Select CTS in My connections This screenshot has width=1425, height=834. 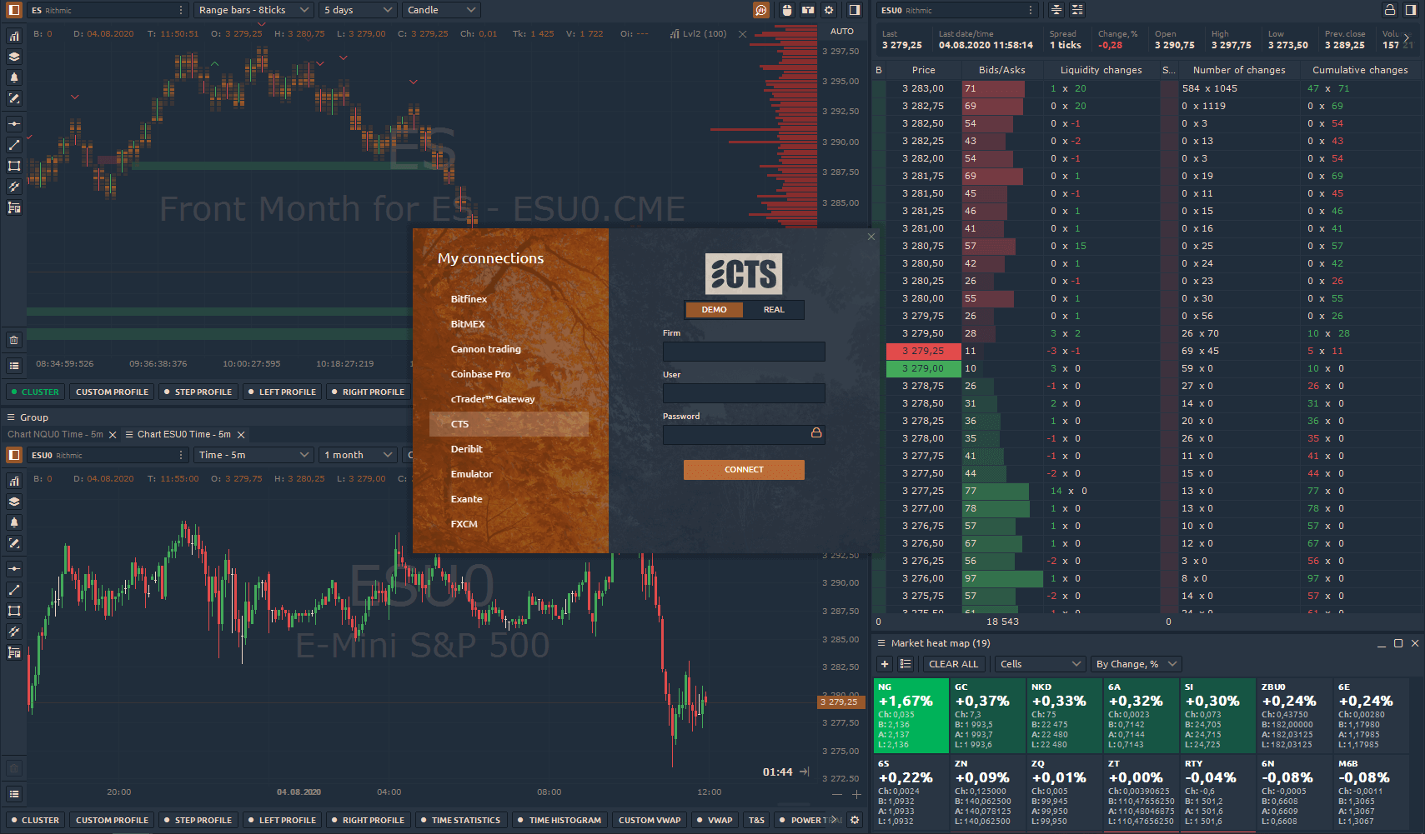pyautogui.click(x=509, y=424)
